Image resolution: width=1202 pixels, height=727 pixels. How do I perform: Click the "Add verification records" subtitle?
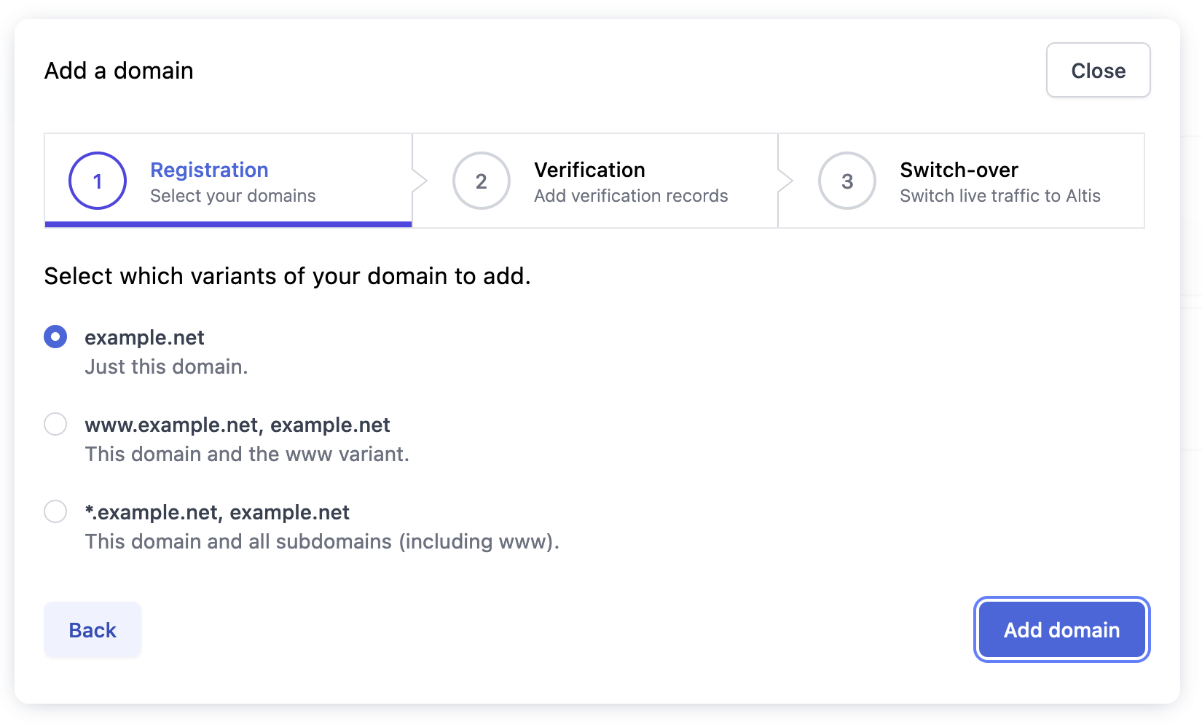[x=631, y=196]
